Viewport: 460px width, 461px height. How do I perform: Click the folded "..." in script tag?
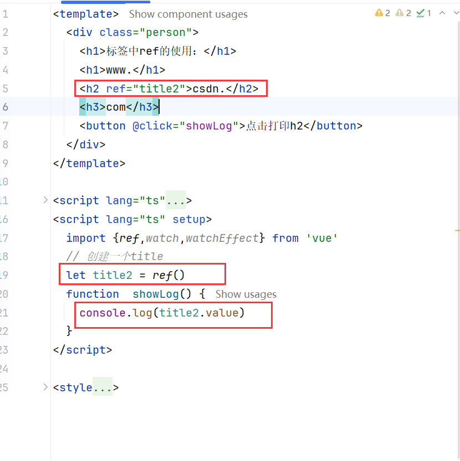point(176,200)
